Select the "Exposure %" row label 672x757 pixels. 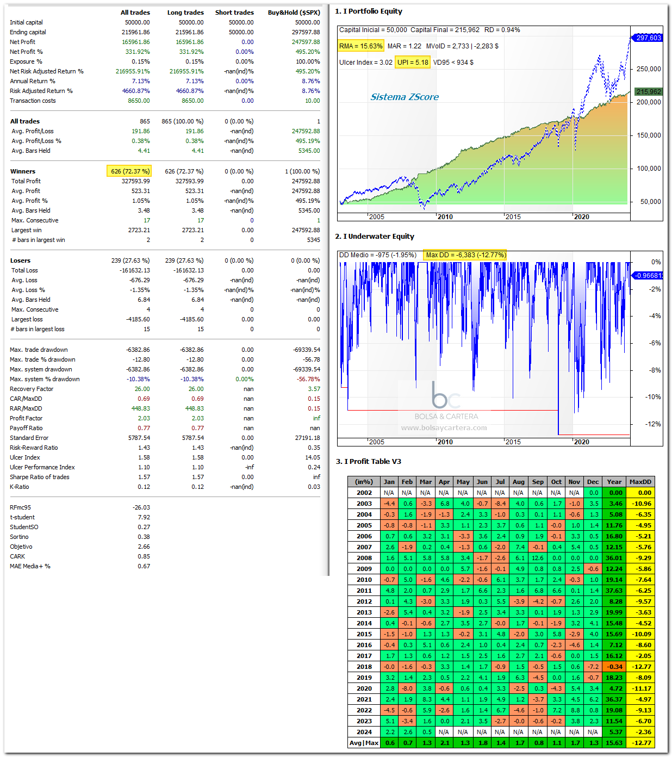[x=26, y=61]
